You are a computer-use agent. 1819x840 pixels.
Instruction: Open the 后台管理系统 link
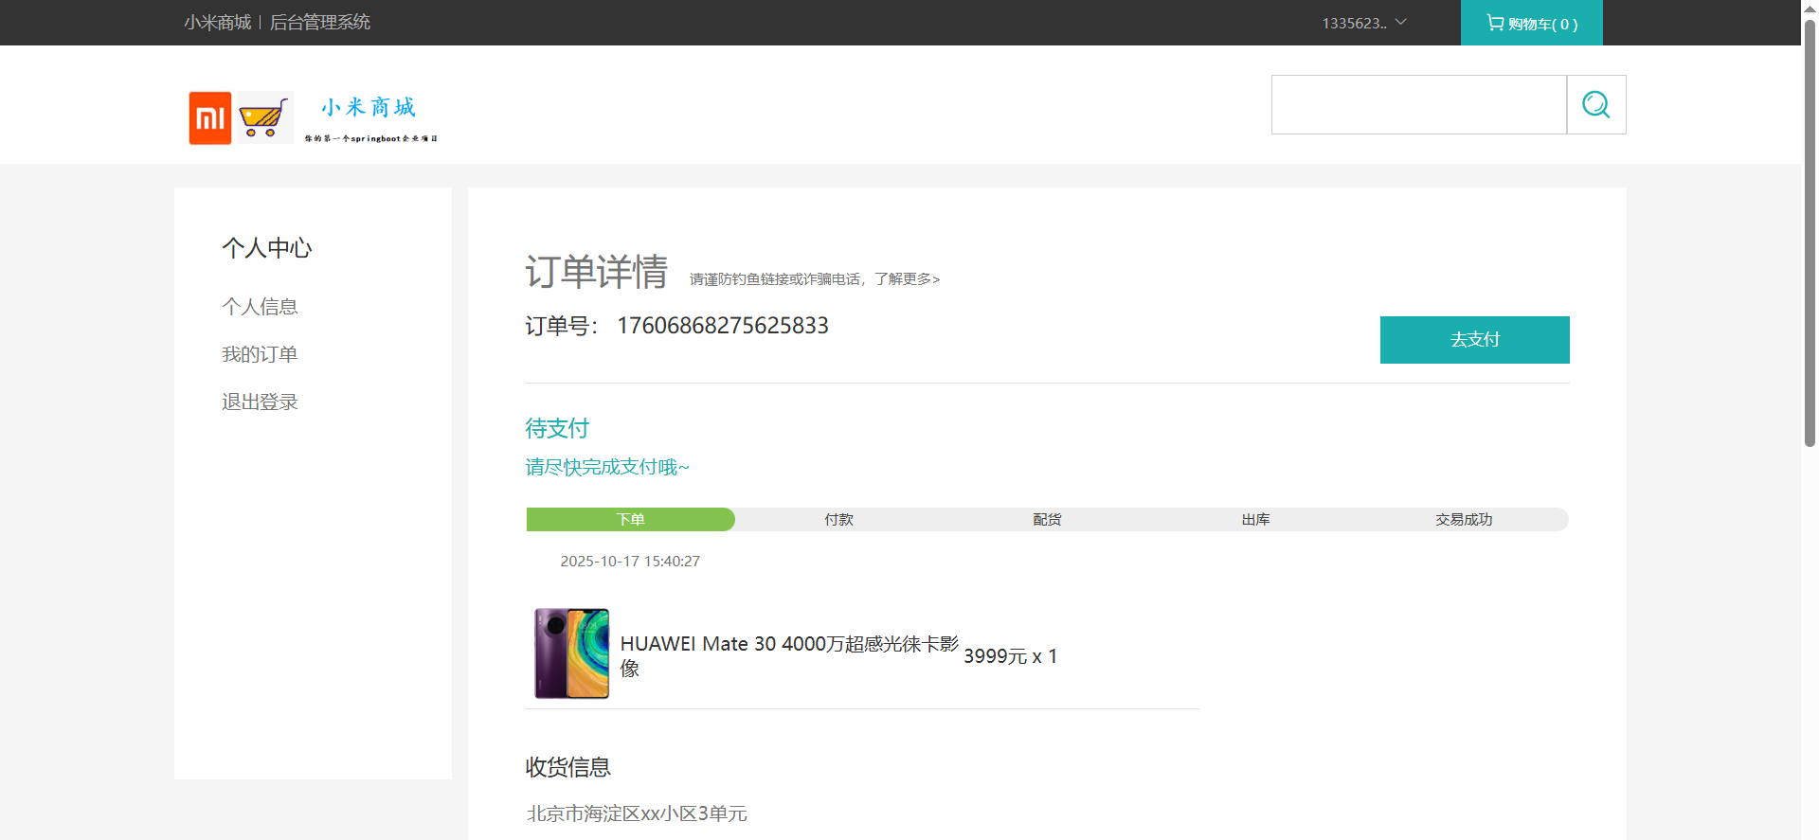coord(320,22)
